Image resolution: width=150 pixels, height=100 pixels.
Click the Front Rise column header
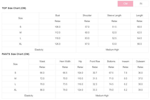95,61
